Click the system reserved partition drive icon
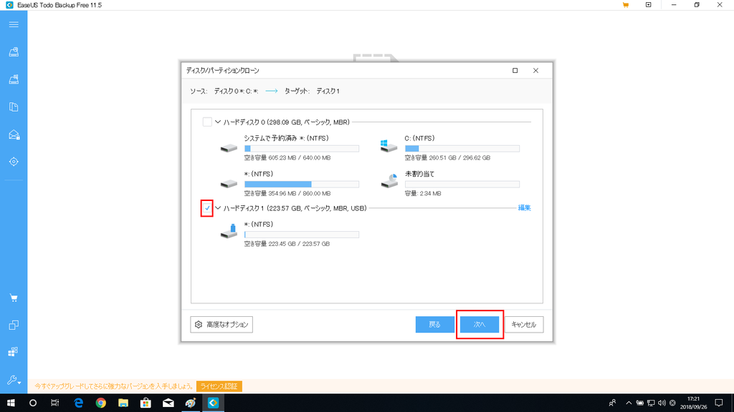The height and width of the screenshot is (412, 734). 229,147
